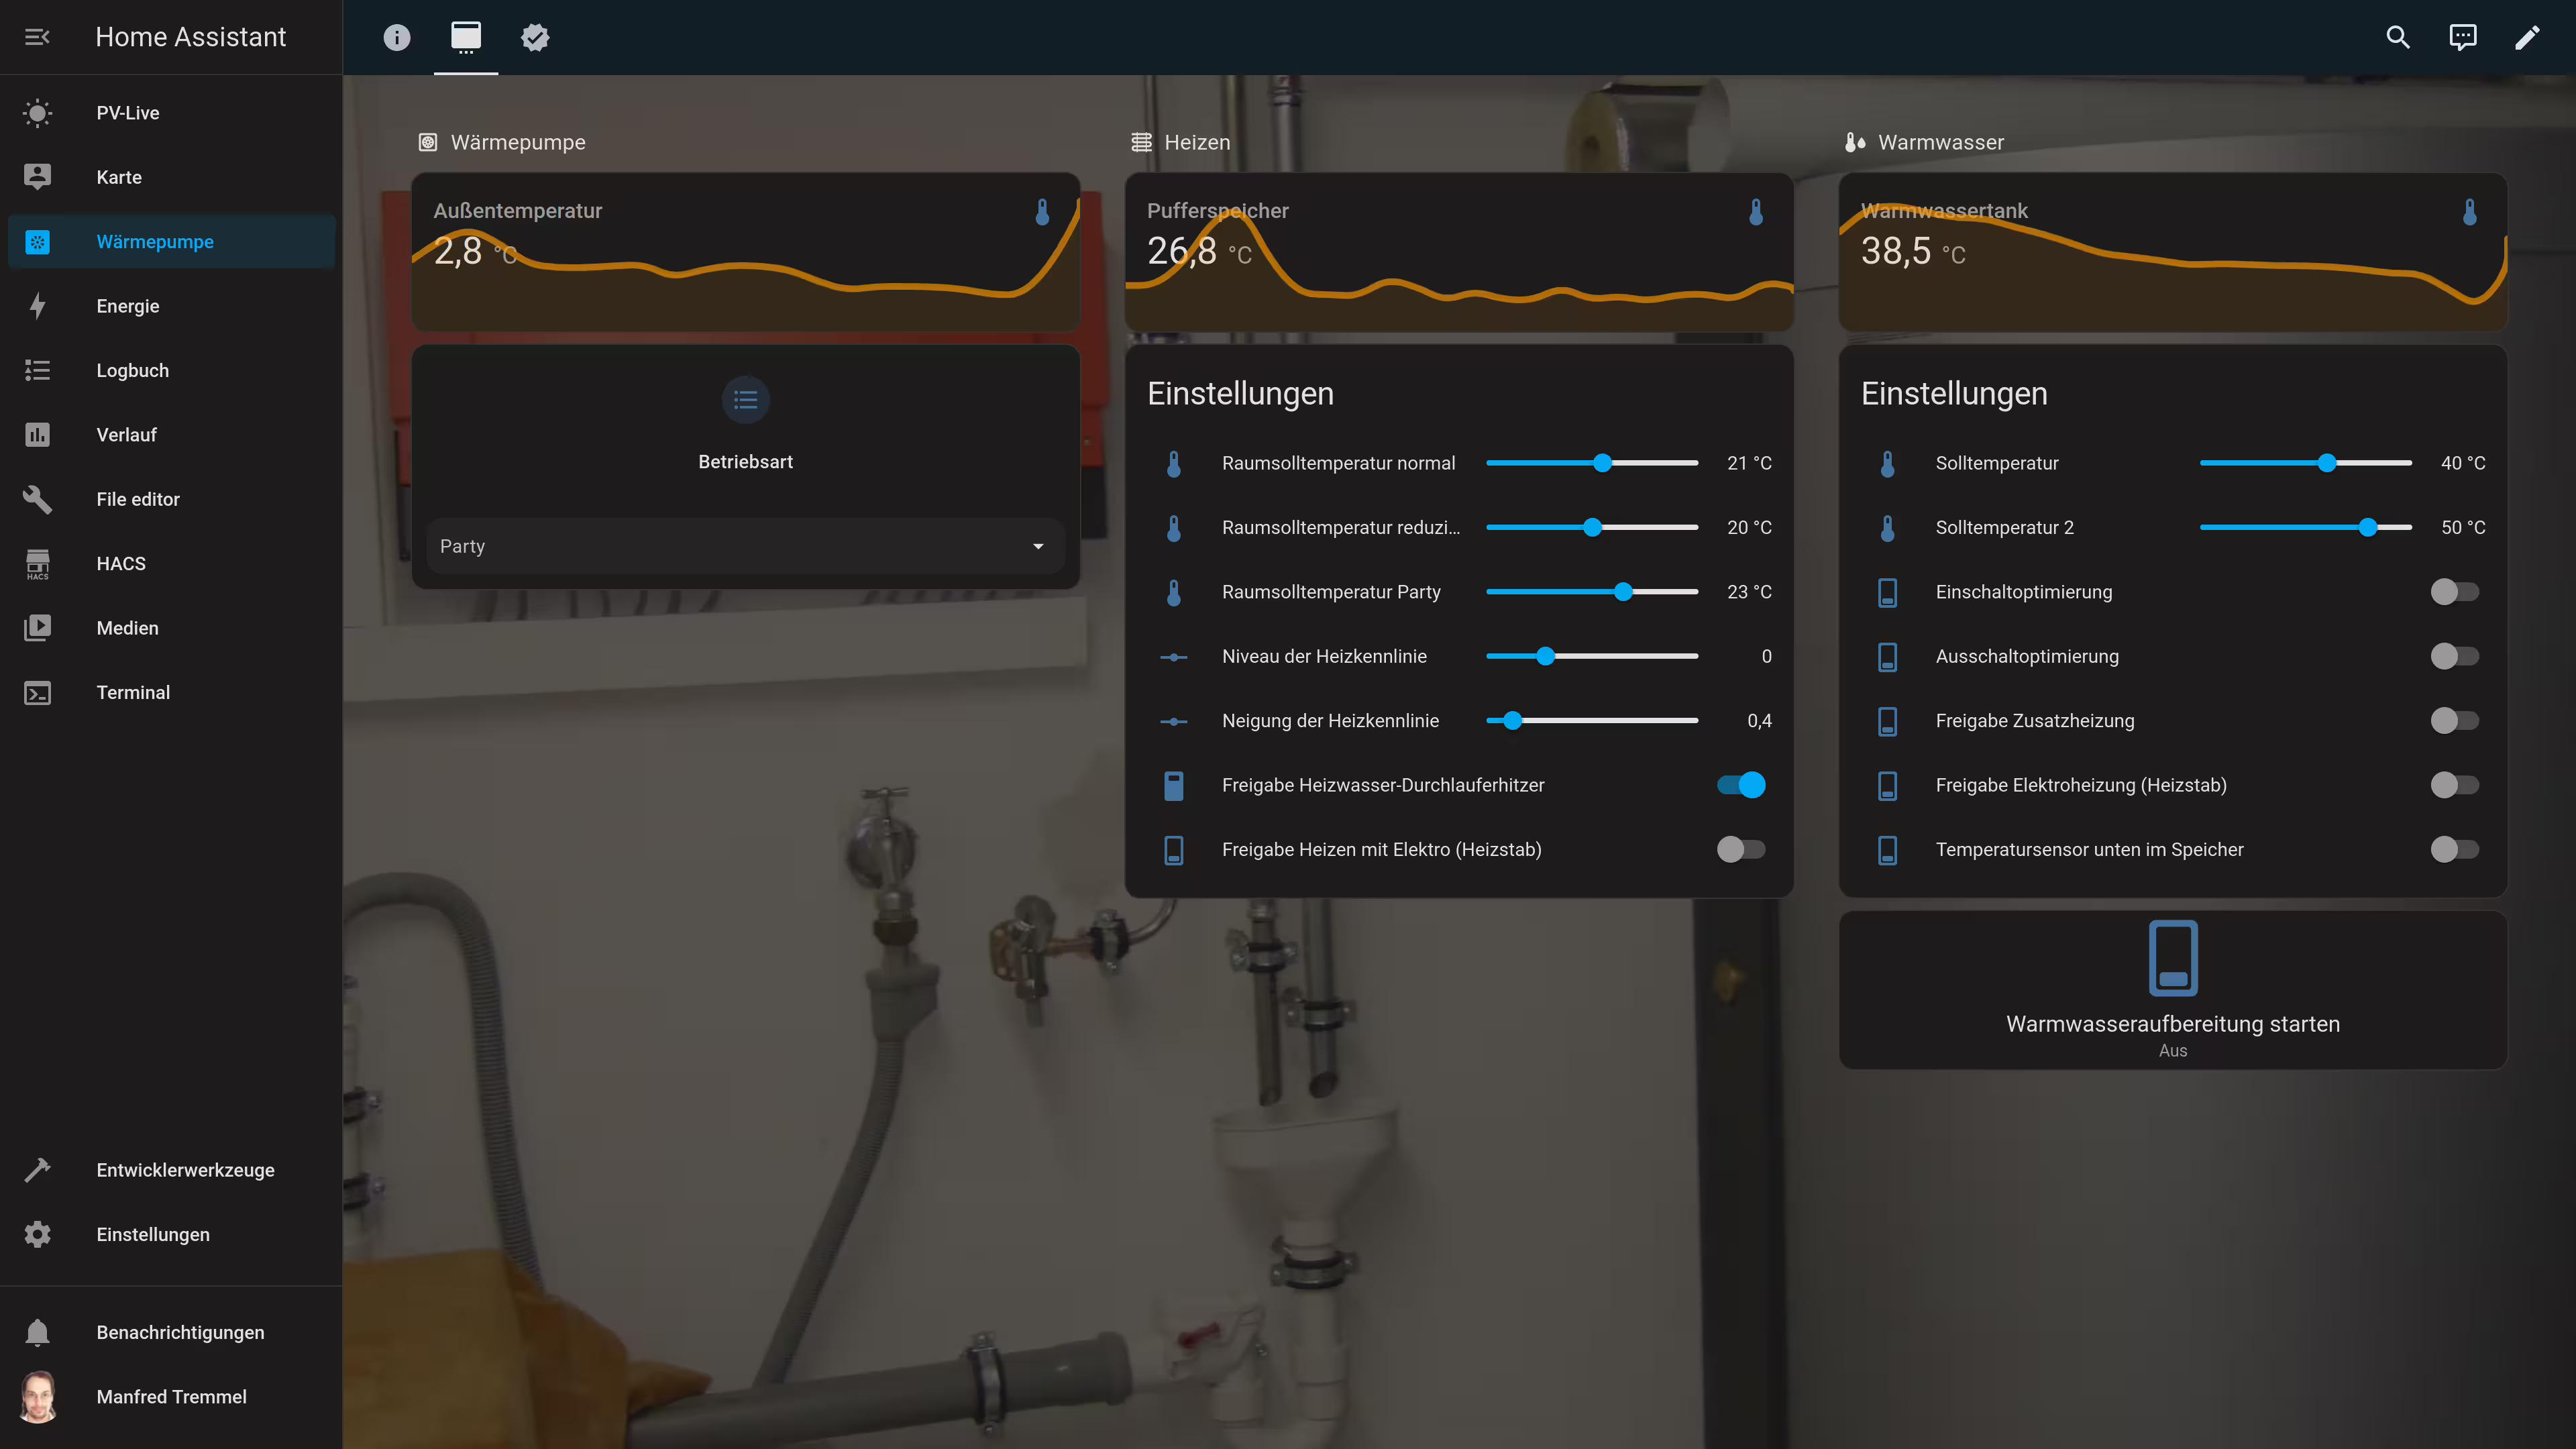The height and width of the screenshot is (1449, 2576).
Task: Click Raumsolltemperatur Party thermometer icon
Action: [x=1173, y=592]
